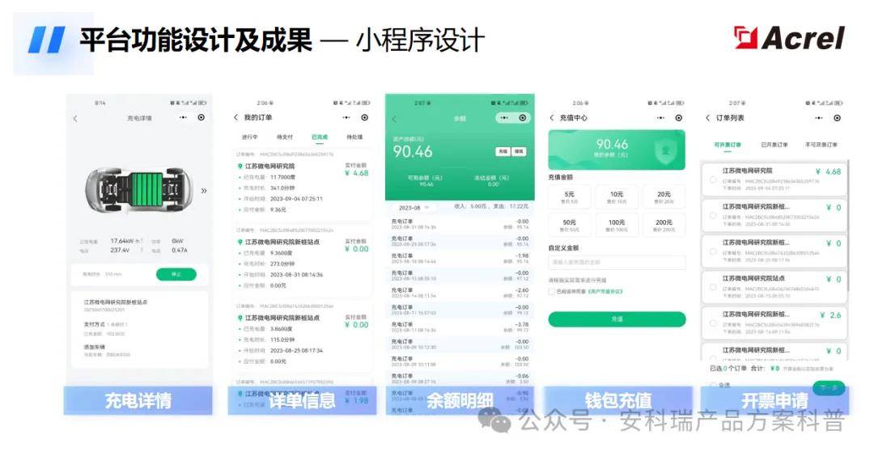Select the 200元 recharge amount

tap(664, 226)
